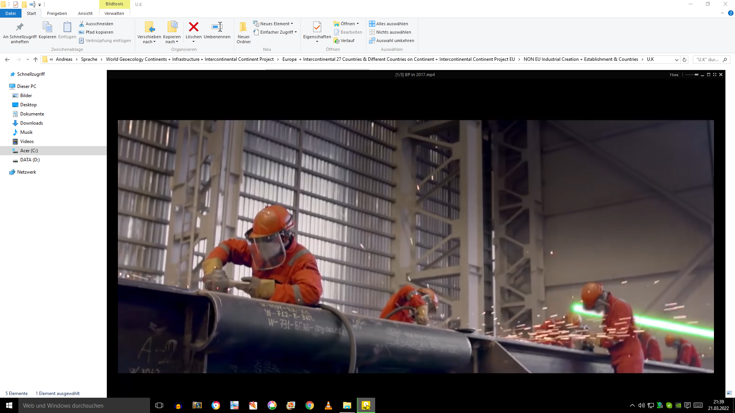Open the Bilder folder

tap(26, 96)
